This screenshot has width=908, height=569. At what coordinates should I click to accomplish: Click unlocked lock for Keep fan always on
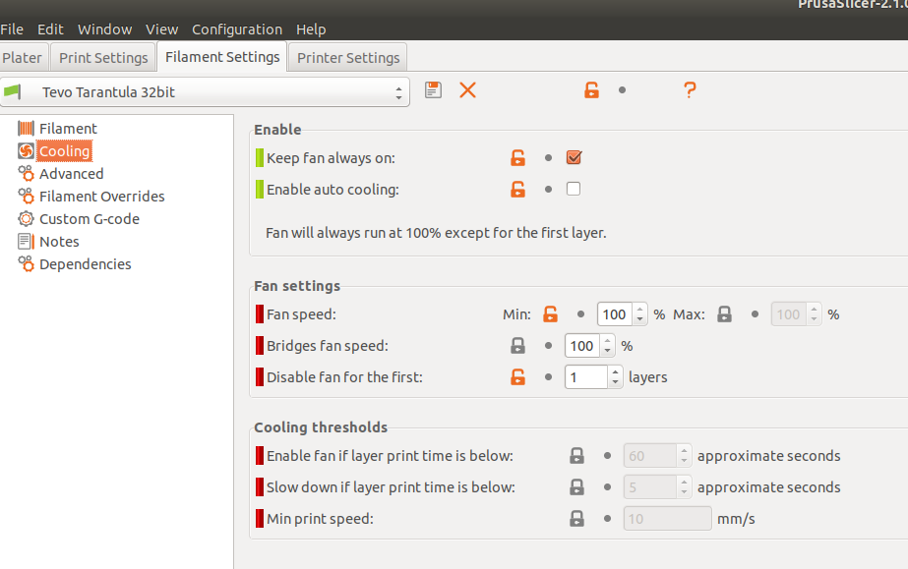pos(517,158)
